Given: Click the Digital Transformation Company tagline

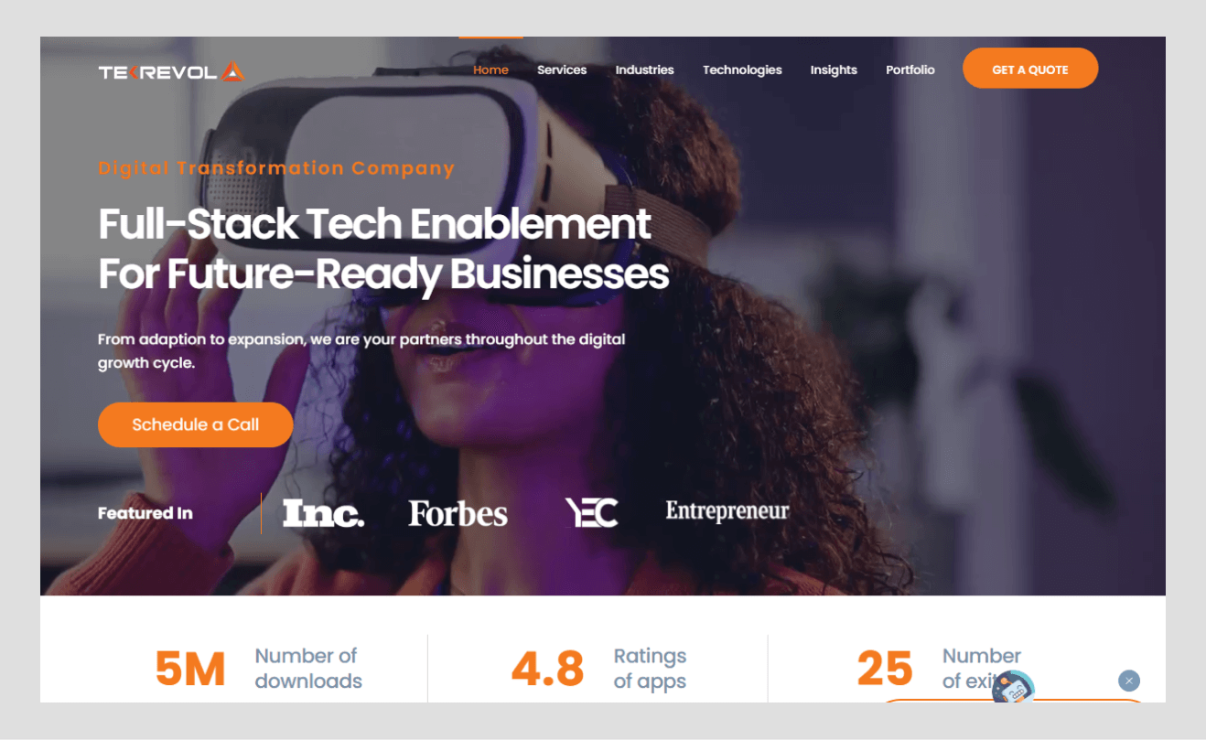Looking at the screenshot, I should click(x=276, y=168).
